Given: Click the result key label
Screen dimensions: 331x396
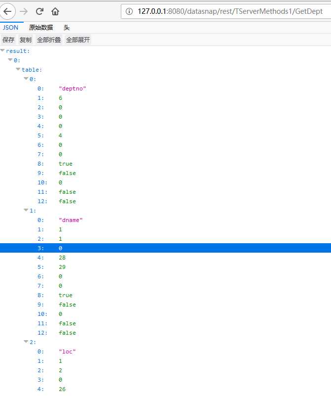Looking at the screenshot, I should pyautogui.click(x=18, y=51).
